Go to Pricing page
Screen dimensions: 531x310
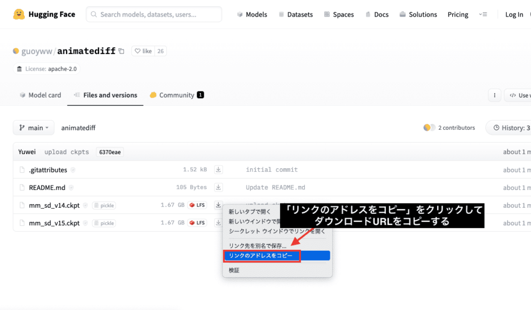pyautogui.click(x=458, y=14)
